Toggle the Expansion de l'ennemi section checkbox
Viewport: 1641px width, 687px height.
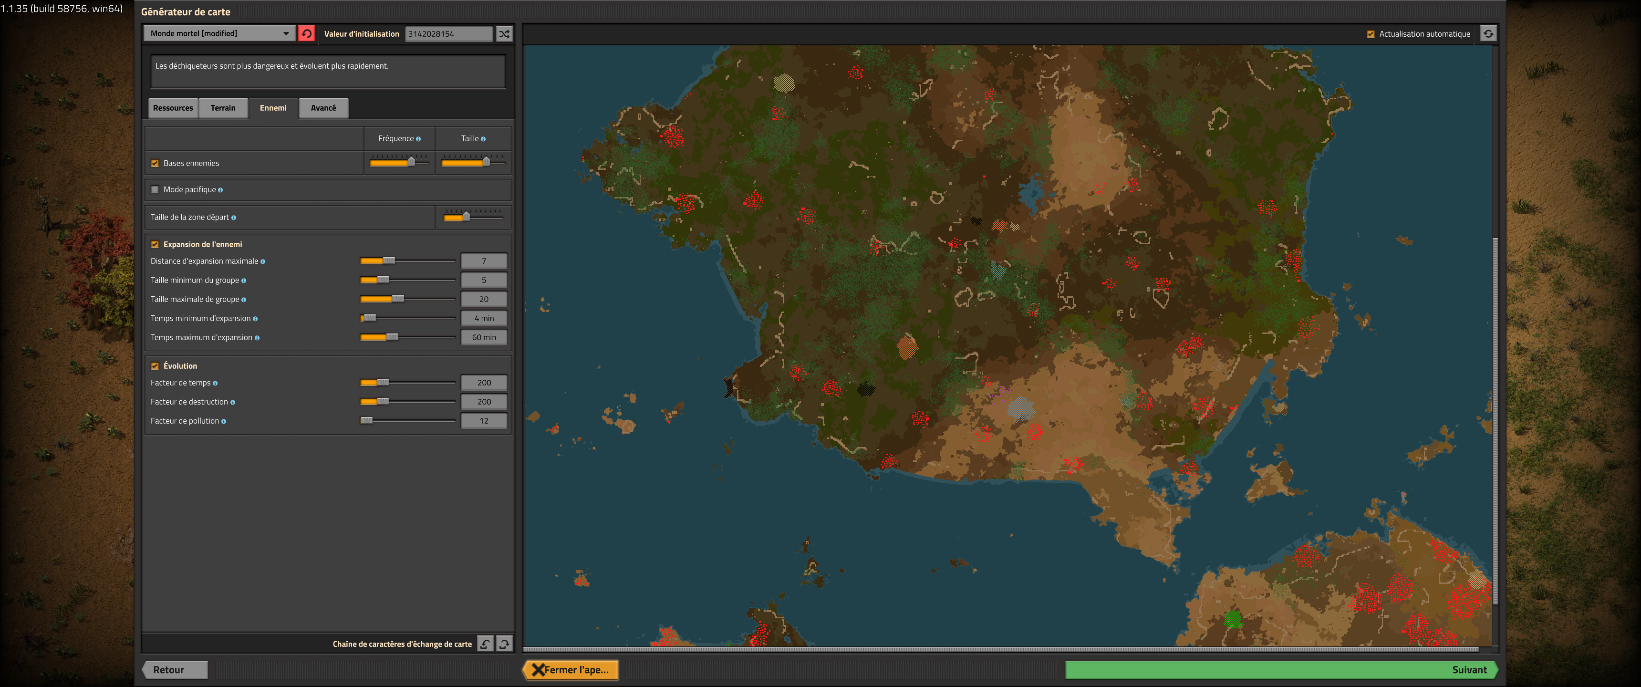point(155,245)
